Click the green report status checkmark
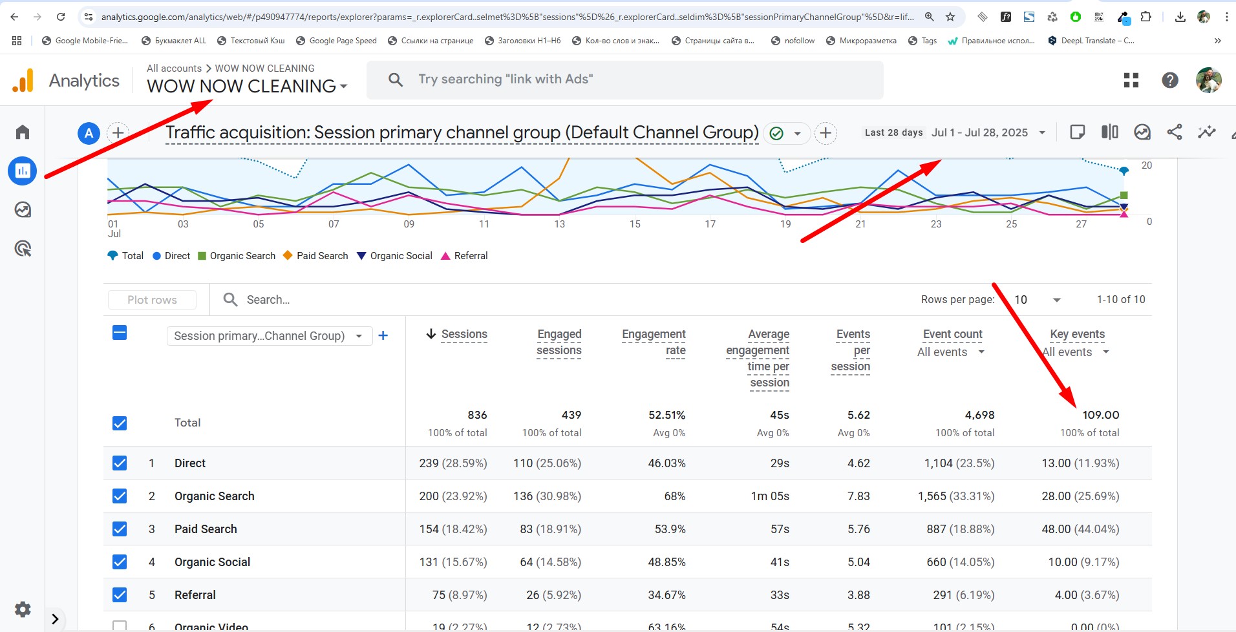 [x=776, y=133]
